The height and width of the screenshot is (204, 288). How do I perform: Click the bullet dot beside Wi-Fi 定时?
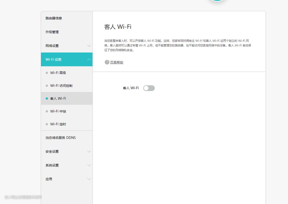pyautogui.click(x=47, y=124)
